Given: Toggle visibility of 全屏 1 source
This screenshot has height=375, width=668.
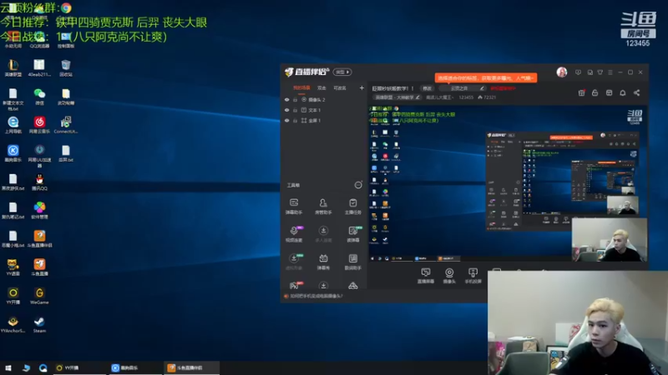Looking at the screenshot, I should point(286,121).
